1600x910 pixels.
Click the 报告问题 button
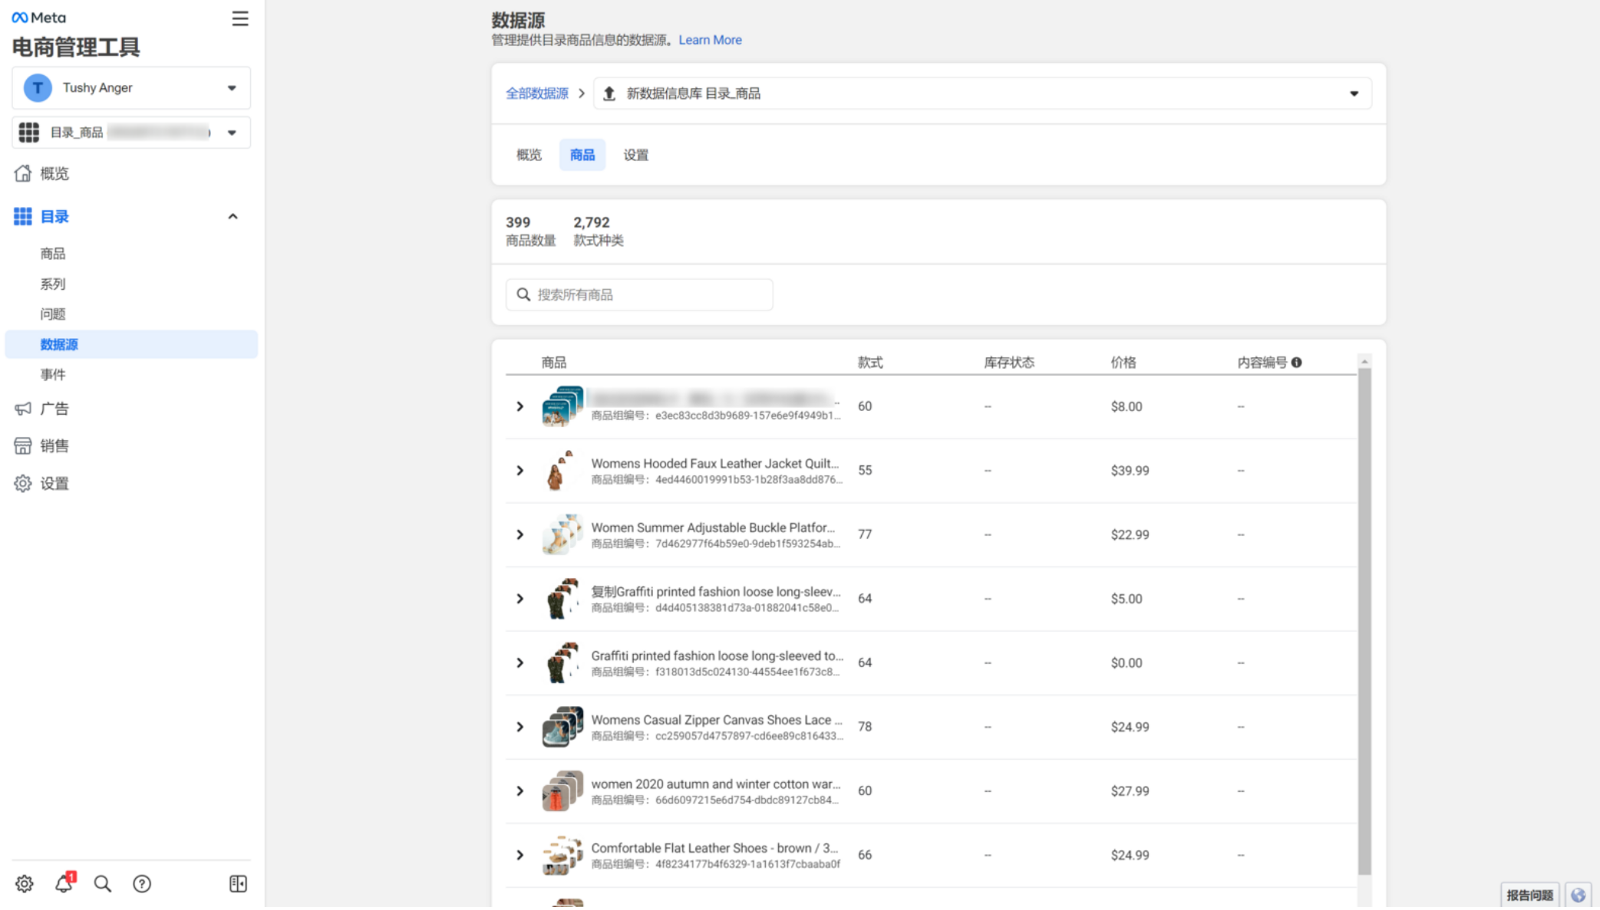(x=1529, y=895)
